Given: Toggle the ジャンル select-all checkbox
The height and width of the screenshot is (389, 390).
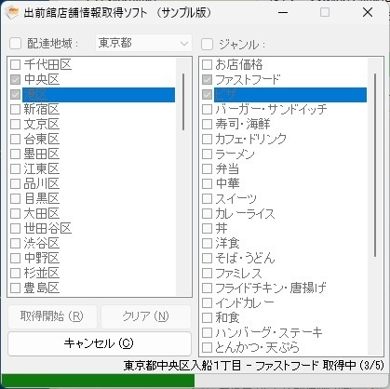Looking at the screenshot, I should [x=207, y=44].
